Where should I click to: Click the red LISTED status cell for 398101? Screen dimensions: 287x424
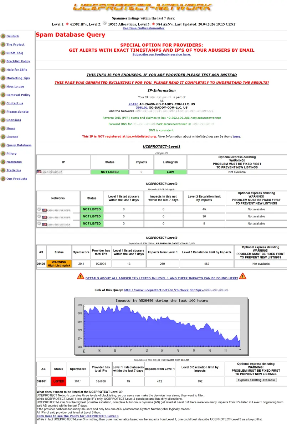[58, 381]
